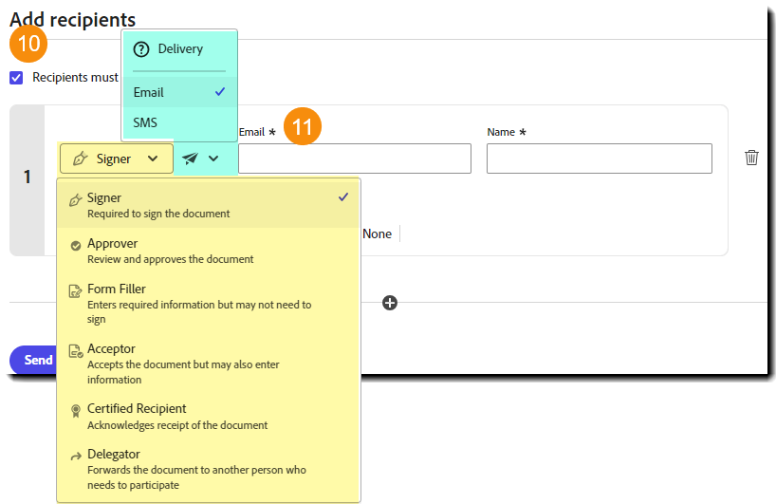
Task: Click the Certified Recipient ribbon icon
Action: tap(76, 410)
